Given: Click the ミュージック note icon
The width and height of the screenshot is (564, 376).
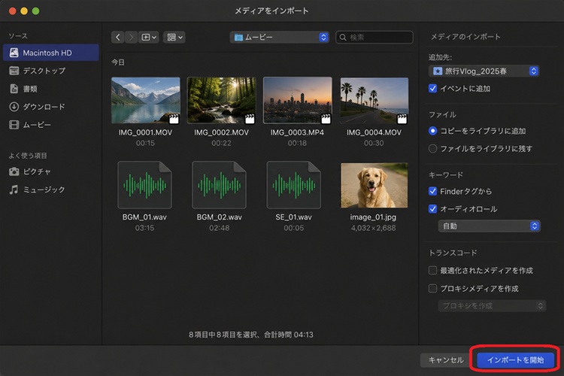Looking at the screenshot, I should coord(14,190).
